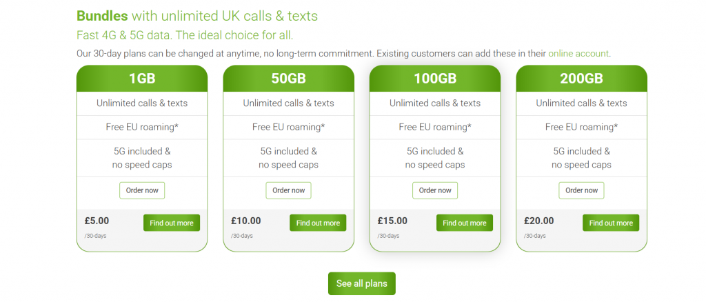The image size is (706, 302).
Task: Click the Fast 4G & 5G data subtitle
Action: [190, 35]
